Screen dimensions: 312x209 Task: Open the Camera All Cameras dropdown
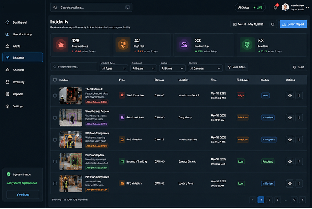point(205,69)
